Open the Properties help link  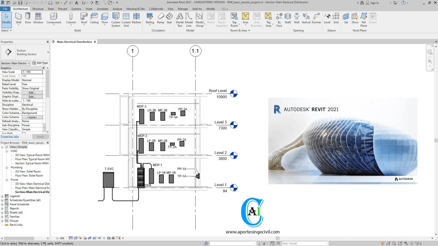[10, 137]
